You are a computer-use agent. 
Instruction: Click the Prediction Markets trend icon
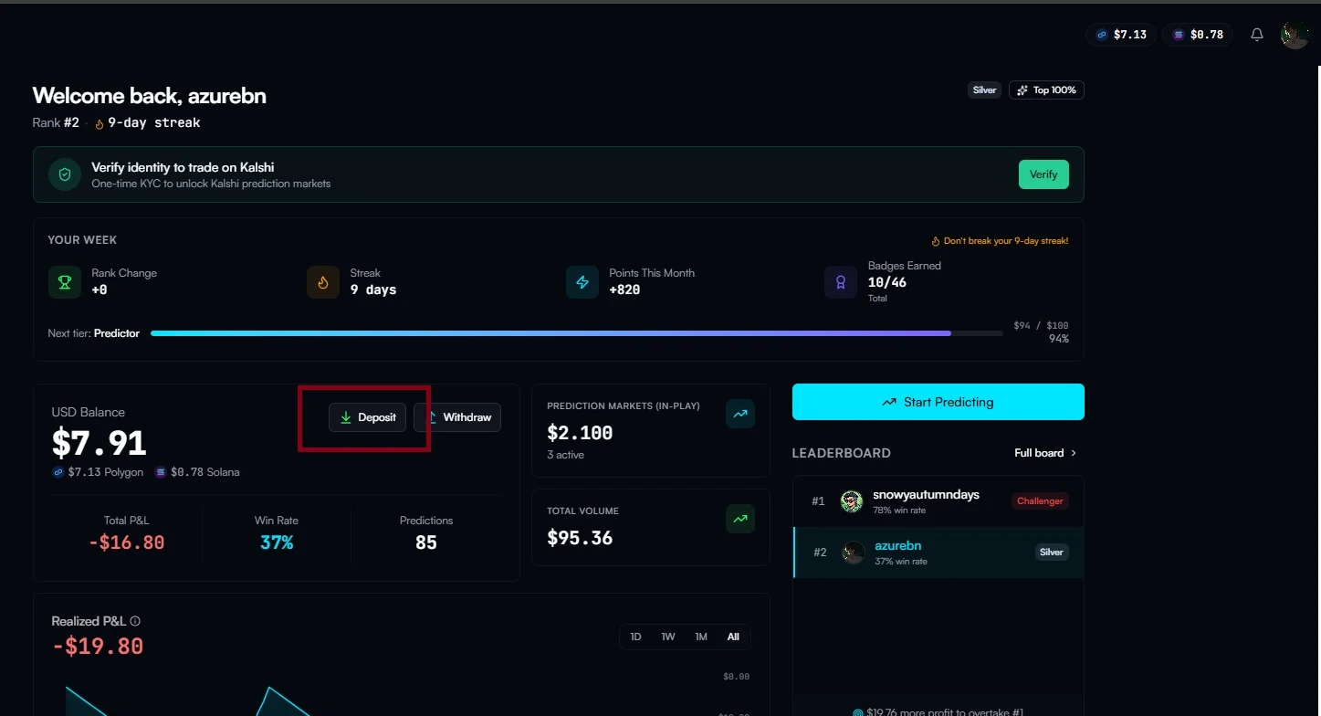tap(740, 414)
